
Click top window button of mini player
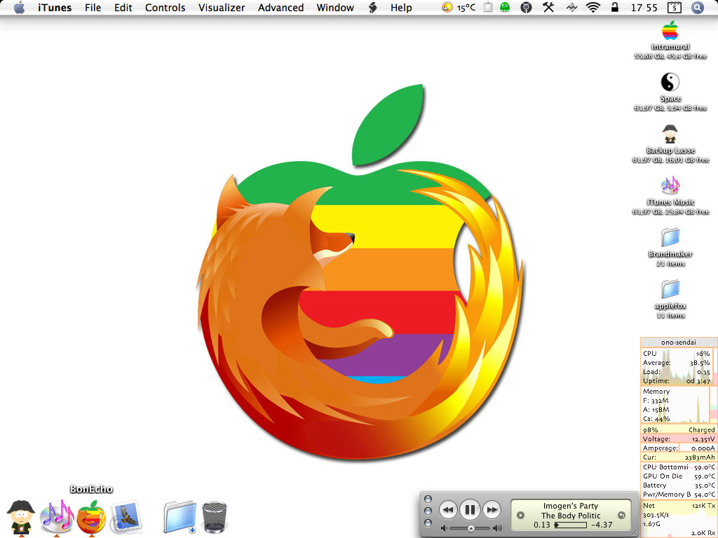tap(428, 499)
